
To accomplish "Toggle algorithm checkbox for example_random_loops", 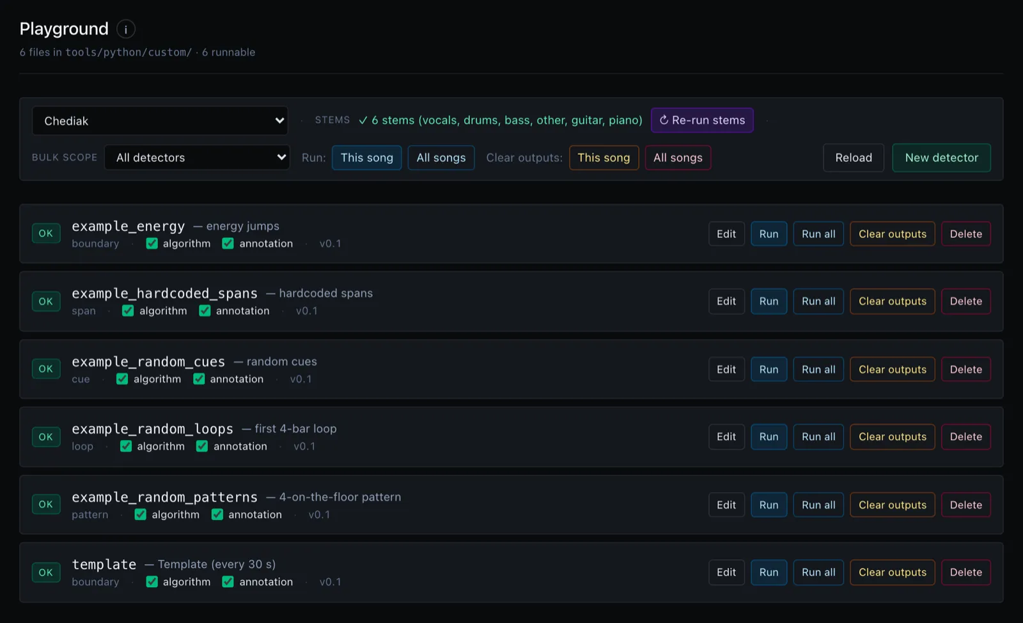I will (x=126, y=446).
